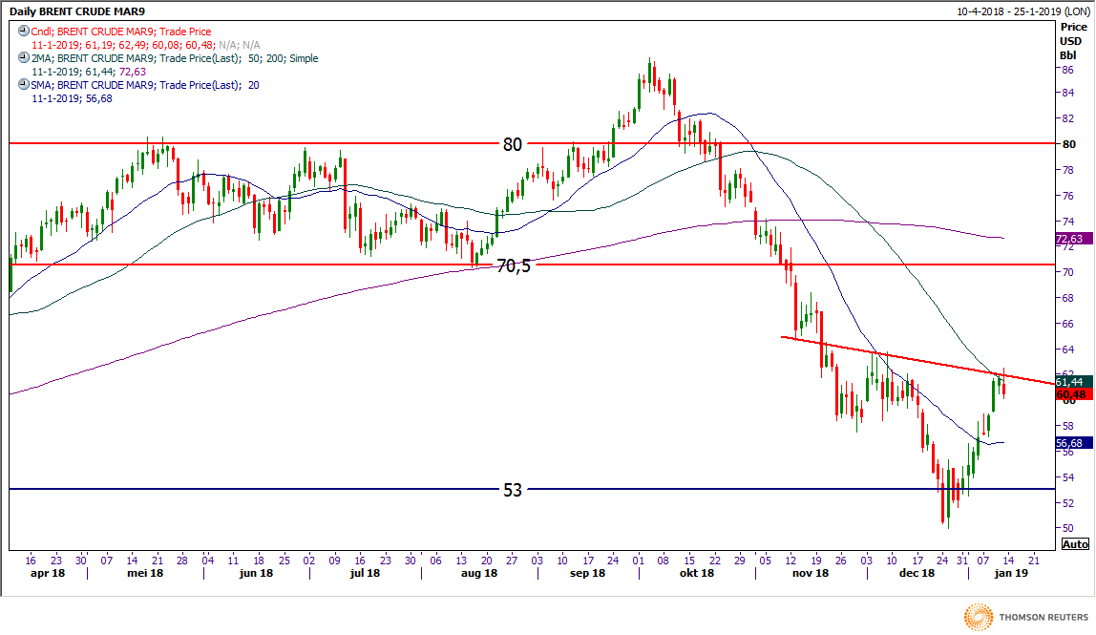Screen dimensions: 1096x635
Task: Click the Thomson Reuters logo
Action: (x=1026, y=617)
